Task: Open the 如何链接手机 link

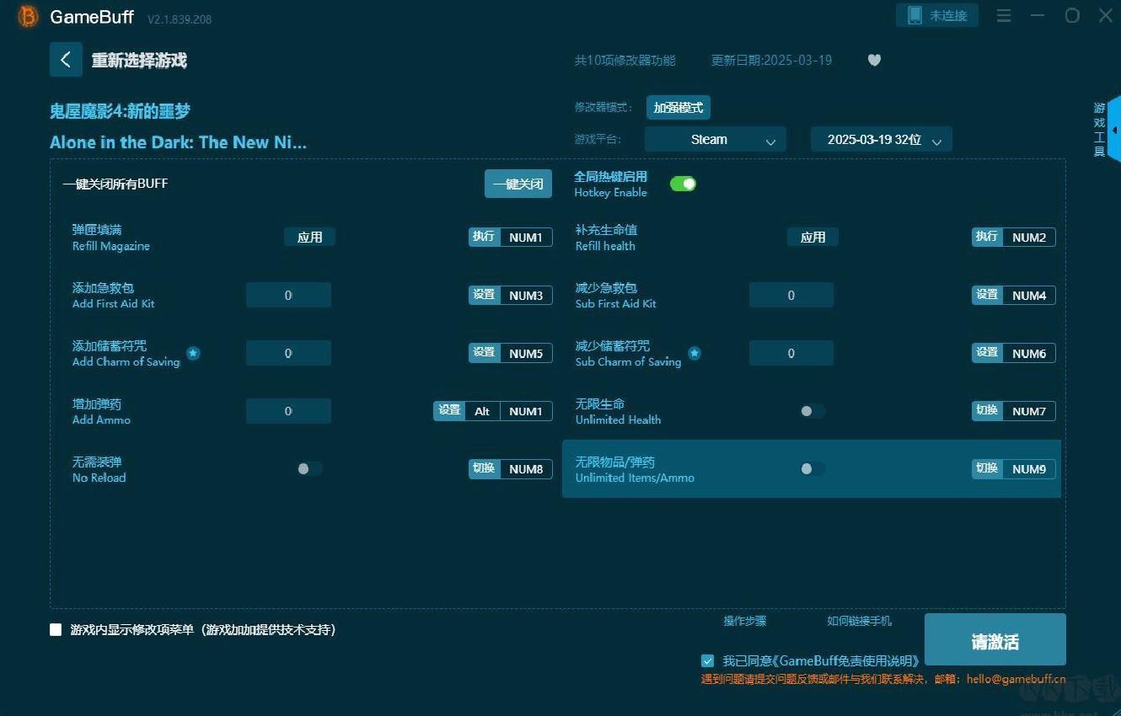Action: tap(859, 621)
